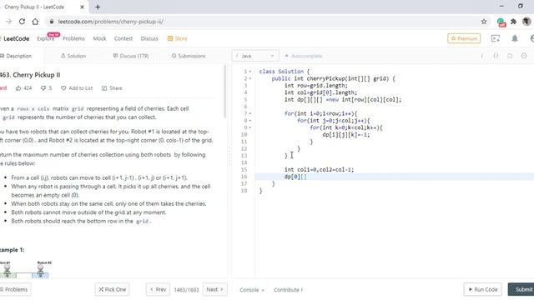The height and width of the screenshot is (300, 534).
Task: Click the panel divider handle
Action: (x=230, y=157)
